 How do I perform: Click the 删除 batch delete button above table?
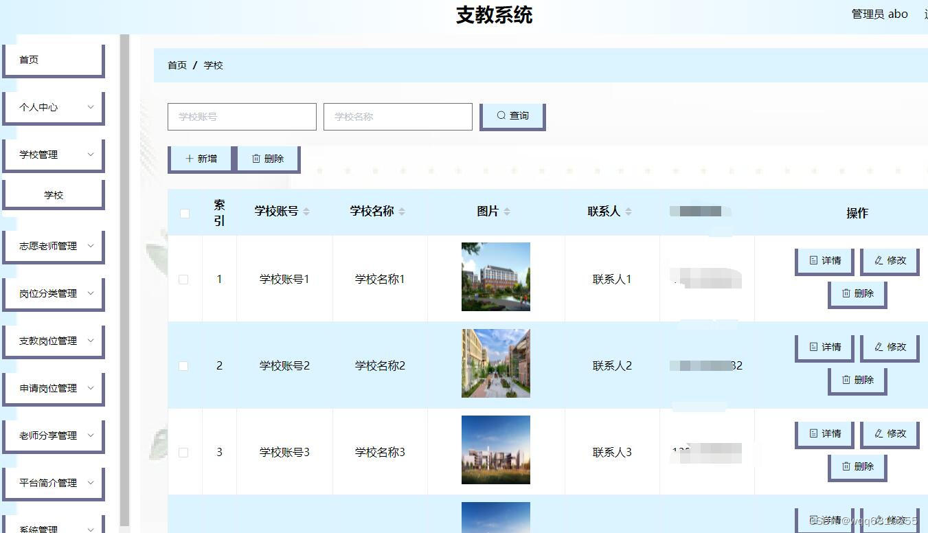[x=268, y=159]
